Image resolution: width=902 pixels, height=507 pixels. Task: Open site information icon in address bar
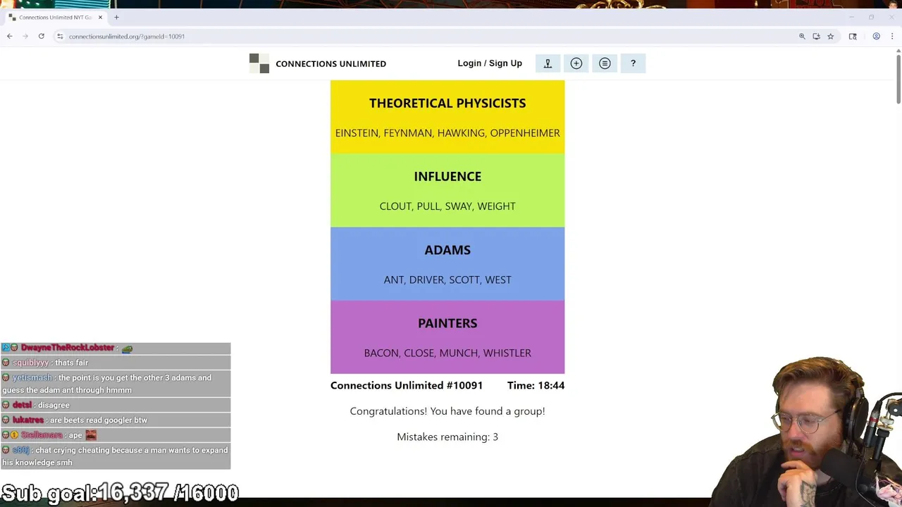tap(60, 36)
